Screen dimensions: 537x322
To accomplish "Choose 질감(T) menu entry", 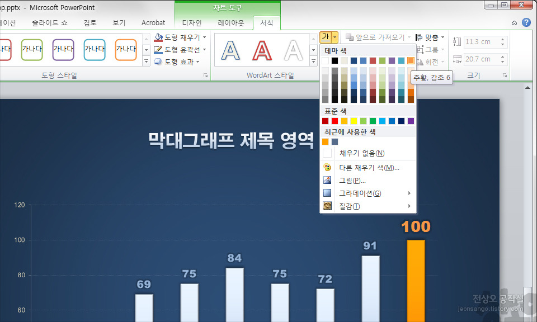I will coord(368,206).
